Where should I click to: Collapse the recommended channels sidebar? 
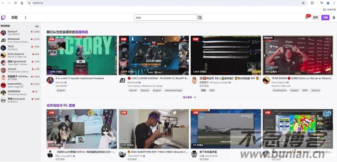37,26
